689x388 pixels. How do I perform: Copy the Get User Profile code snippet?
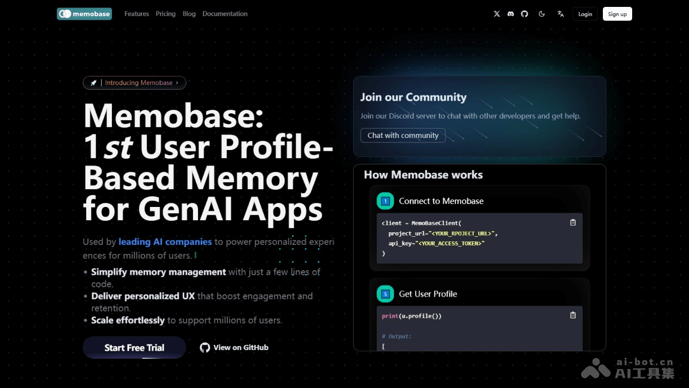point(572,315)
